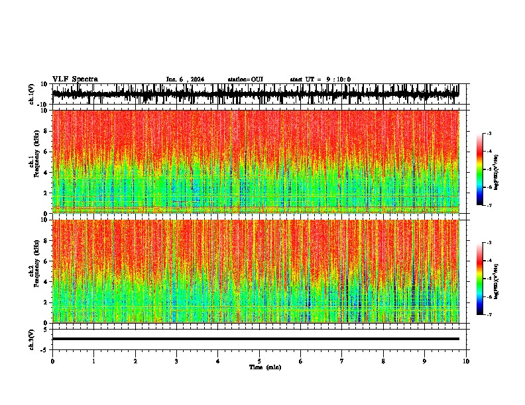Click the ch.1 voltage waveform trace

(255, 94)
